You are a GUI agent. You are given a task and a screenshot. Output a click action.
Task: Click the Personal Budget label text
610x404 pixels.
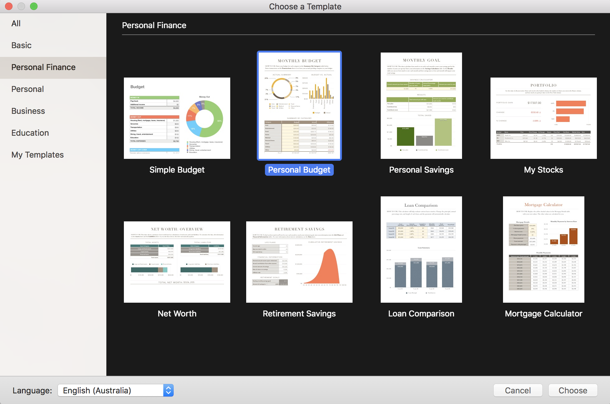tap(299, 170)
